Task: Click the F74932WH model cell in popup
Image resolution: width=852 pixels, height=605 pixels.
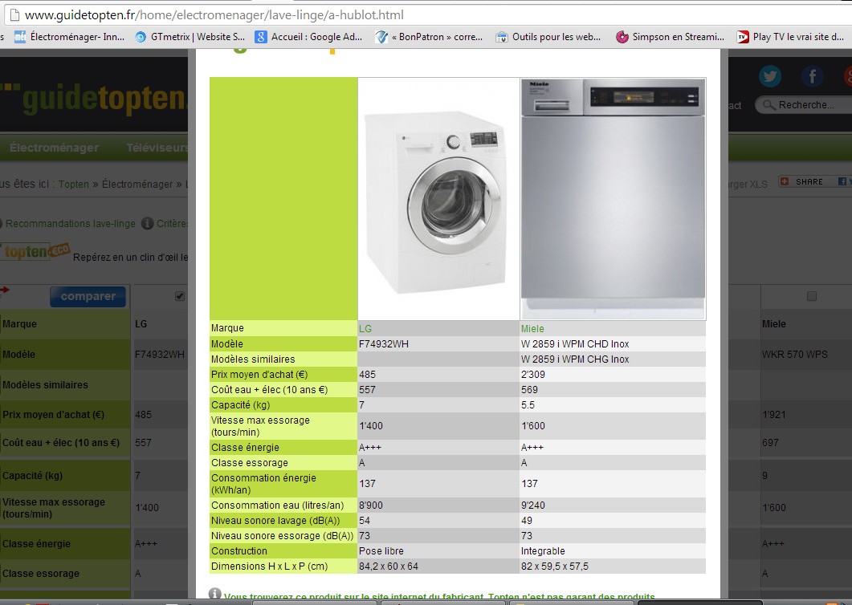Action: coord(384,343)
